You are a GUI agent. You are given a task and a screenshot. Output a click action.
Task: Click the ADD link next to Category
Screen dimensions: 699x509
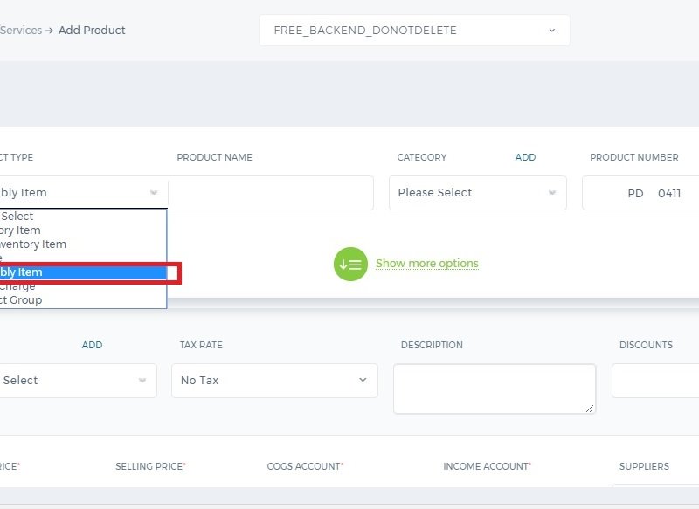(526, 157)
